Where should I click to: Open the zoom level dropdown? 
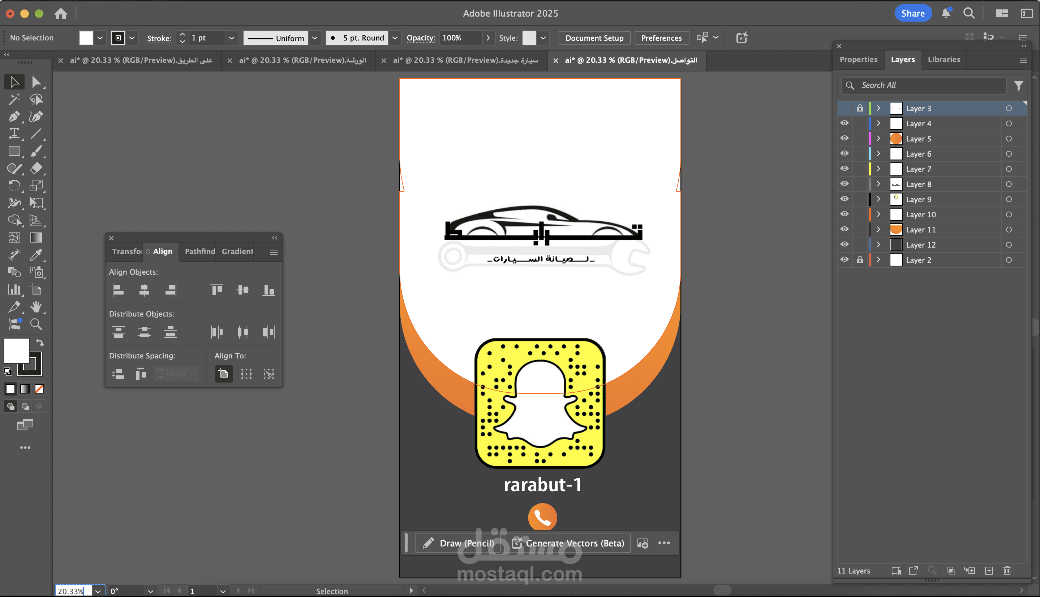pos(98,591)
